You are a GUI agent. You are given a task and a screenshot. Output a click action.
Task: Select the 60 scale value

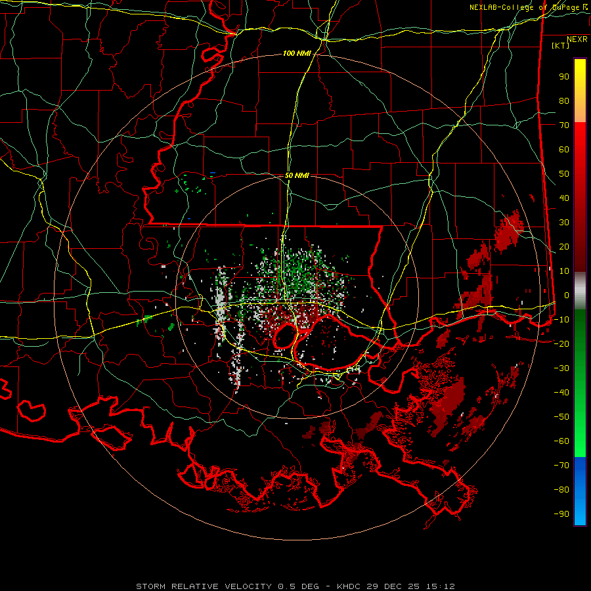564,150
